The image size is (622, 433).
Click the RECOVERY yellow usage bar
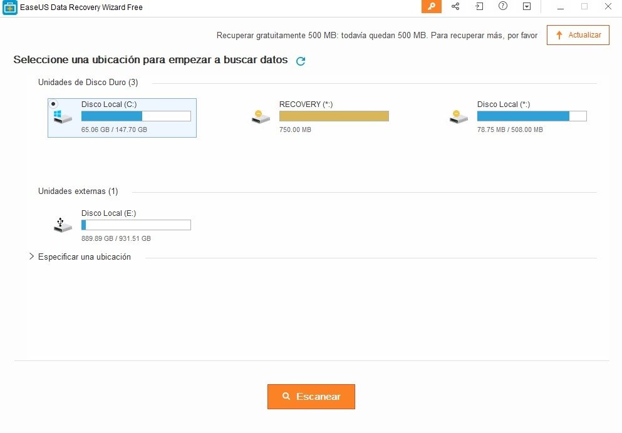click(x=334, y=116)
